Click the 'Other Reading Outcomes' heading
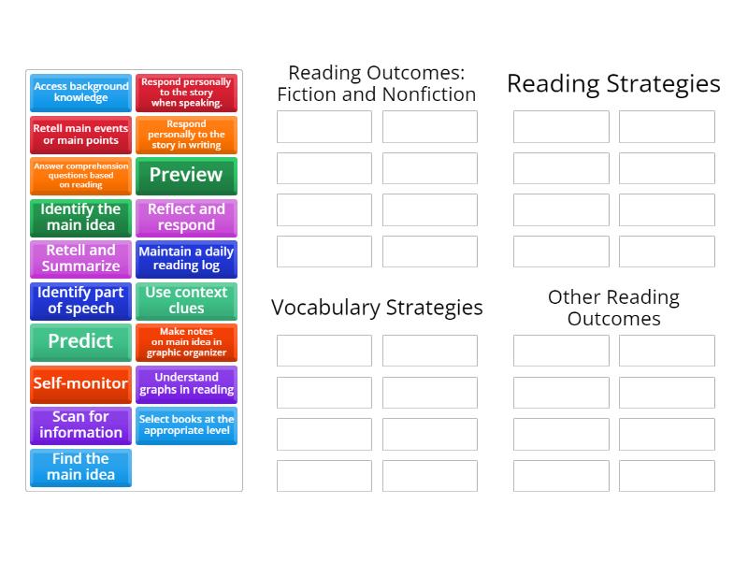748x561 pixels. click(612, 308)
